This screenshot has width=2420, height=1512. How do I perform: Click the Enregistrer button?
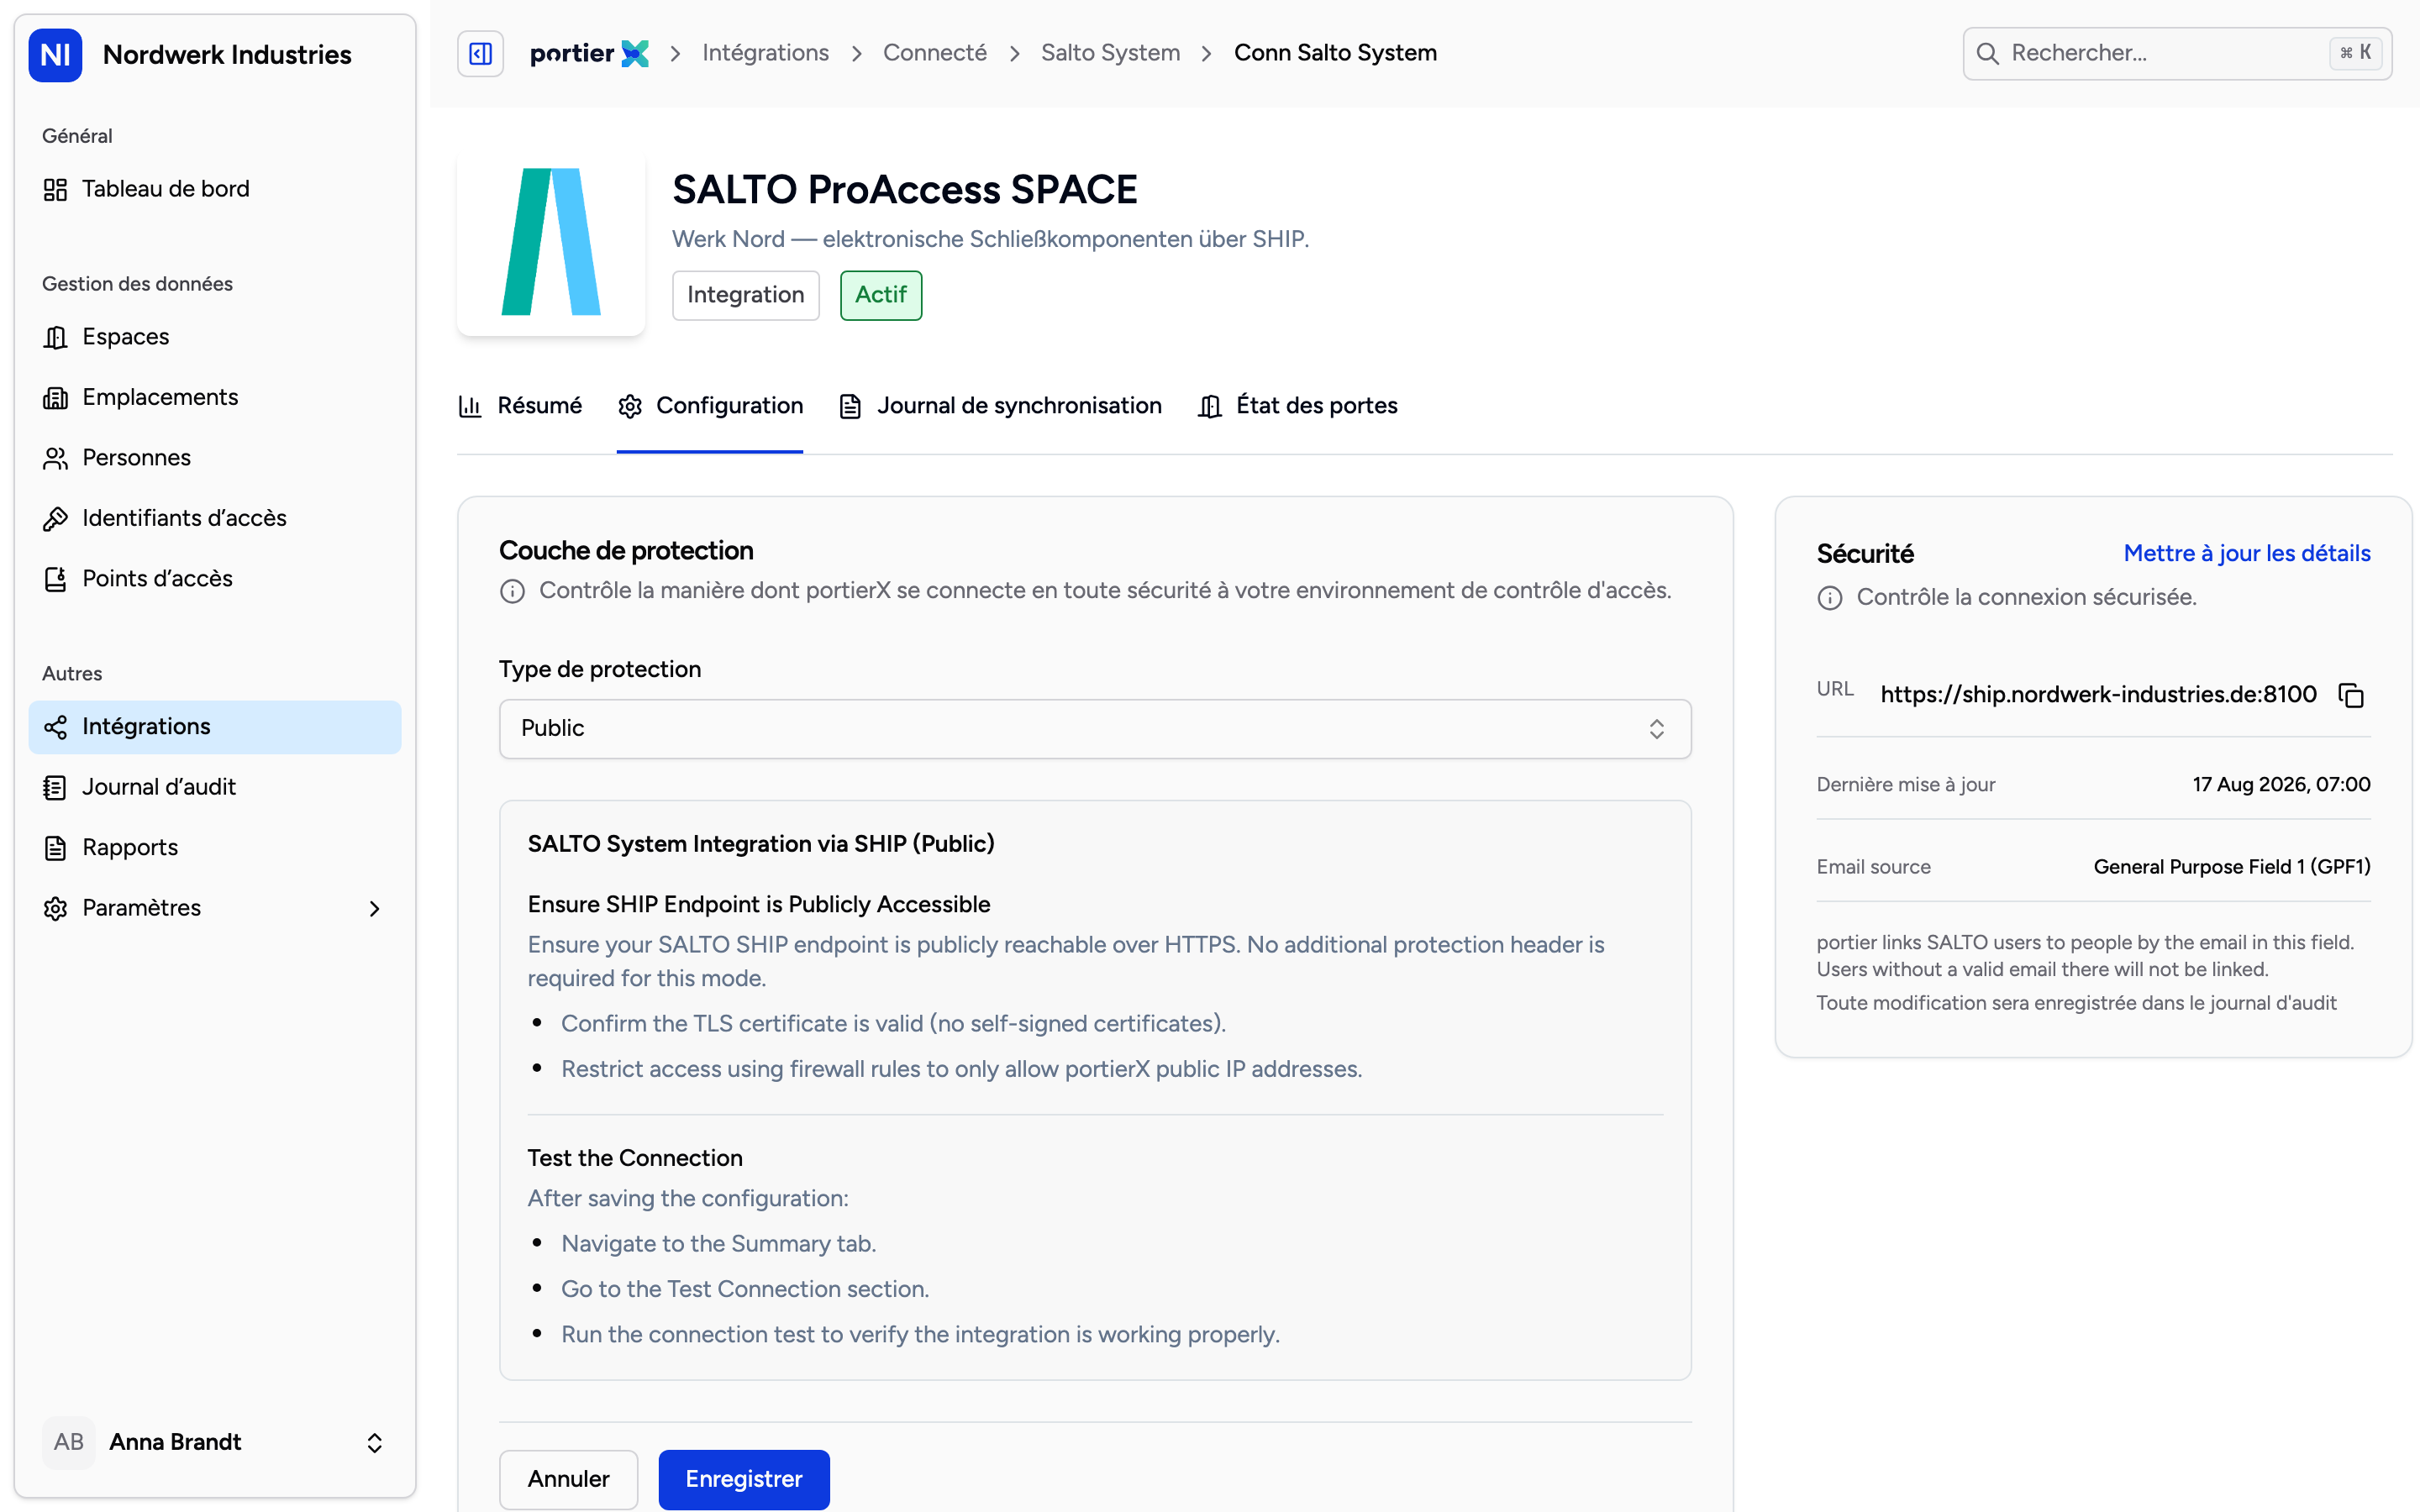(x=744, y=1479)
